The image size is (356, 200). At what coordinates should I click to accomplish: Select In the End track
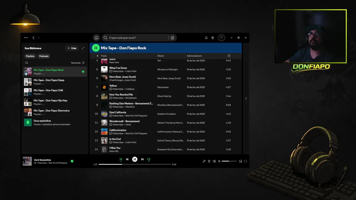coord(165,141)
